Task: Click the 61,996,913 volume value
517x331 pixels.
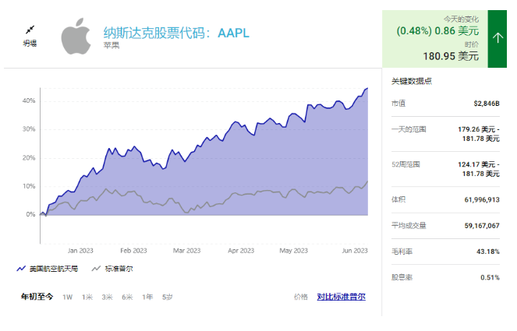Action: click(x=482, y=199)
